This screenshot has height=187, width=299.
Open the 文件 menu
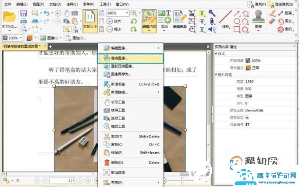point(7,4)
